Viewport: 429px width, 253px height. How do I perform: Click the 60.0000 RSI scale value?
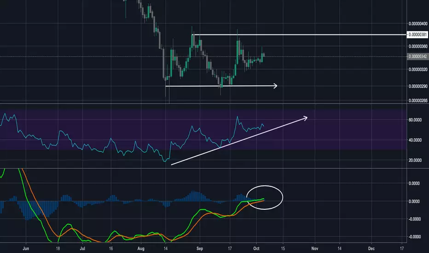pos(415,120)
